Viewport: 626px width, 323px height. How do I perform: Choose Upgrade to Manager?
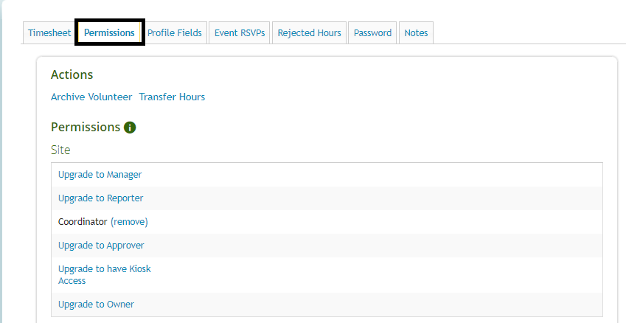tap(100, 175)
